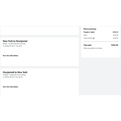This screenshot has width=121, height=121.
Task: Click JetBlue logo on New York to Oranjestad flight
Action: (3, 46)
